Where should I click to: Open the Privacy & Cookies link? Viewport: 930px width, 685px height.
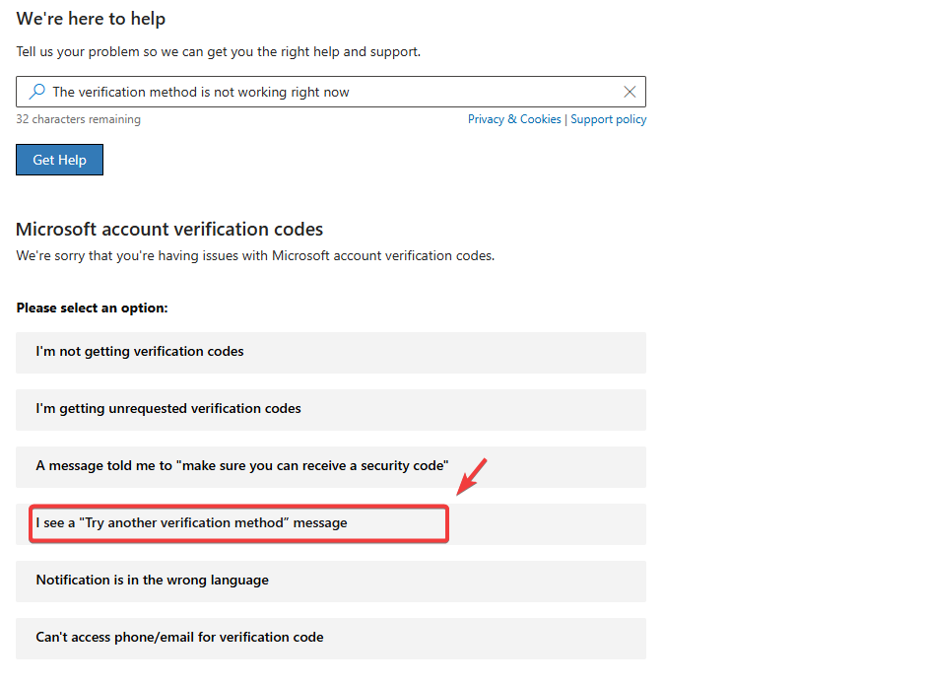pos(514,119)
